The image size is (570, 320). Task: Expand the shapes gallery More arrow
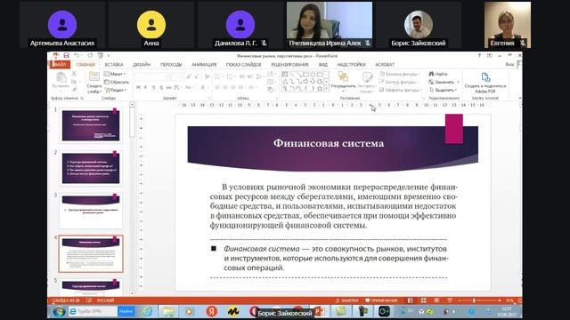coord(326,89)
